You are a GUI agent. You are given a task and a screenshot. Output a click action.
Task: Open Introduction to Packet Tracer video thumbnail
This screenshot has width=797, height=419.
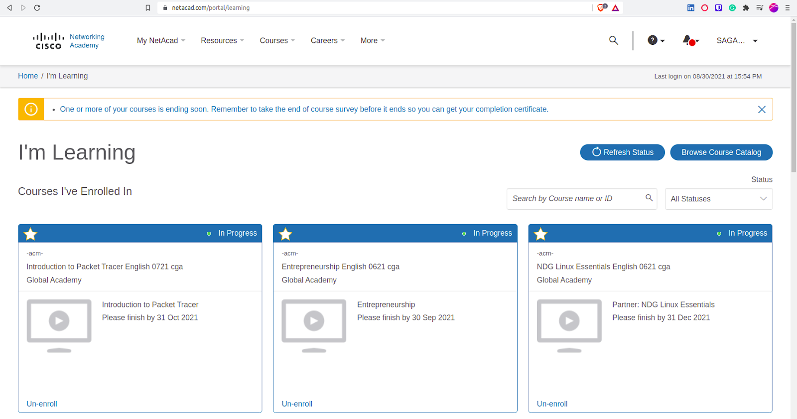(x=59, y=326)
